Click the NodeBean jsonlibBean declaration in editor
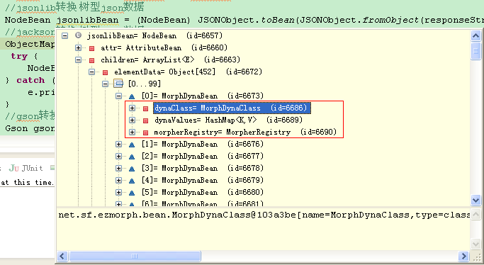 click(62, 20)
